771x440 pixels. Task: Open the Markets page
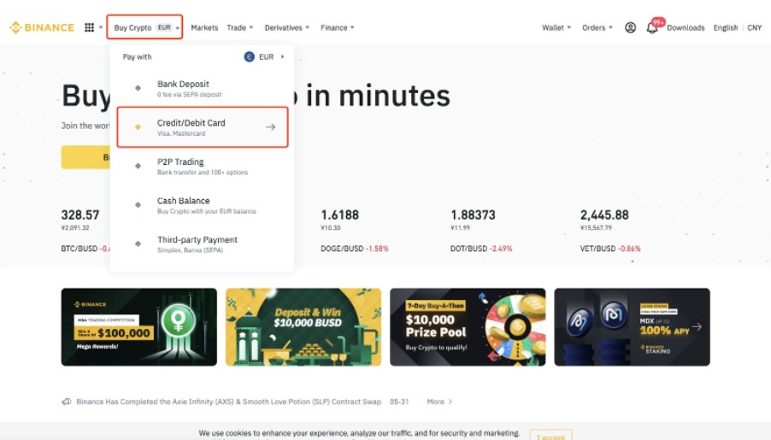pyautogui.click(x=204, y=27)
